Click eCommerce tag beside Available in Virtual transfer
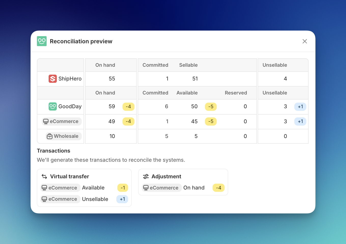The image size is (346, 244). 60,188
